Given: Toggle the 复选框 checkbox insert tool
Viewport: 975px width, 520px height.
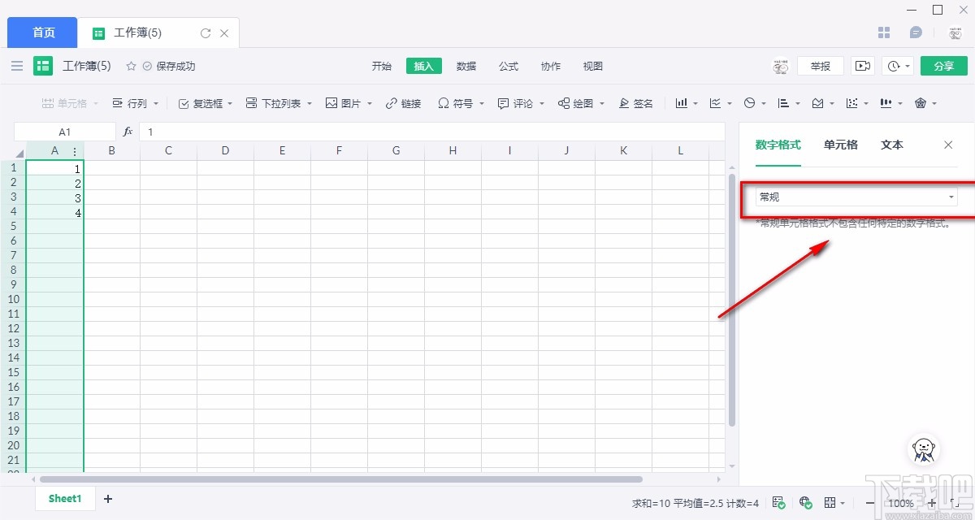Looking at the screenshot, I should (205, 103).
